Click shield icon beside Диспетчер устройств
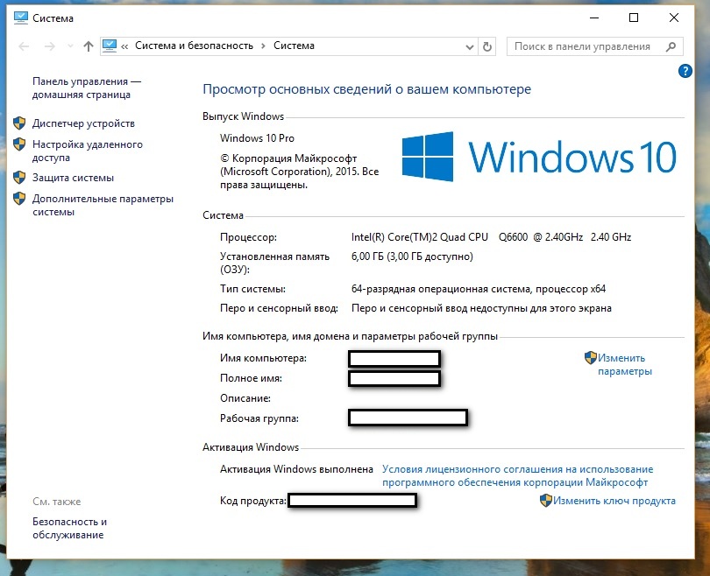 [x=19, y=123]
